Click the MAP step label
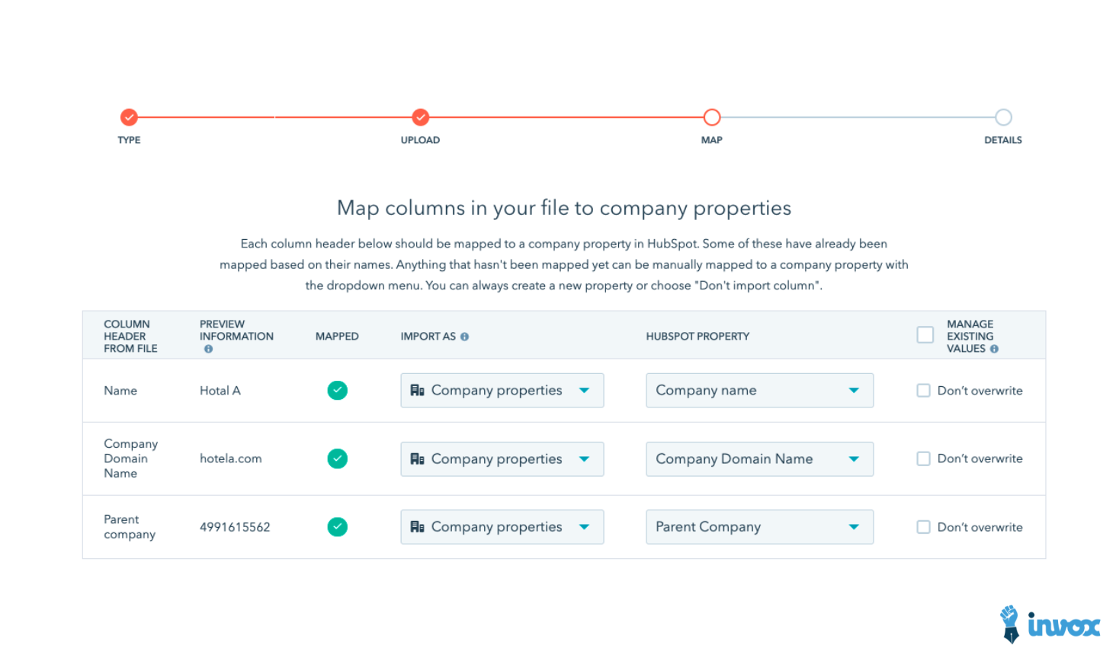The height and width of the screenshot is (658, 1116). (712, 140)
